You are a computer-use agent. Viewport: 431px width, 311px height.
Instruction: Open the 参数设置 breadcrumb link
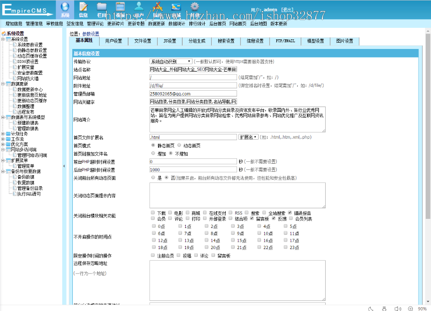tap(91, 34)
